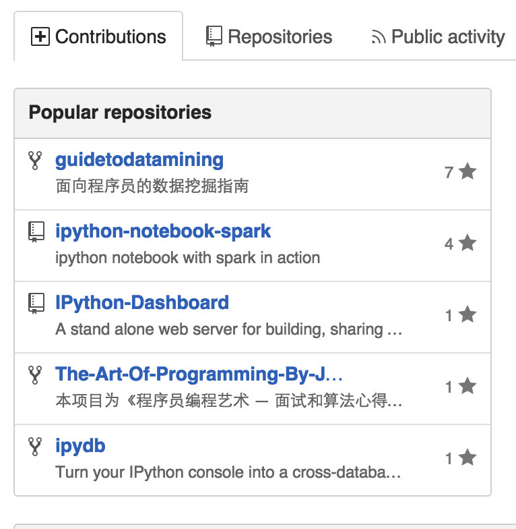Screen dimensions: 516x529
Task: Click the repo book icon beside IPython-Dashboard
Action: pos(36,304)
